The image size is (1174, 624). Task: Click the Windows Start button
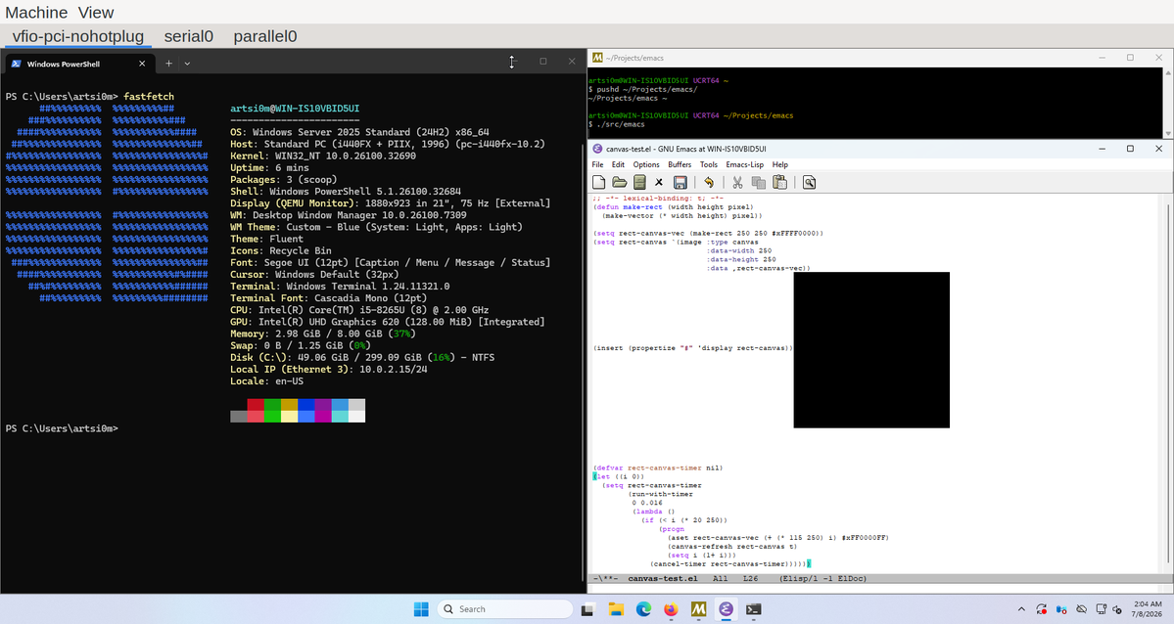click(422, 609)
